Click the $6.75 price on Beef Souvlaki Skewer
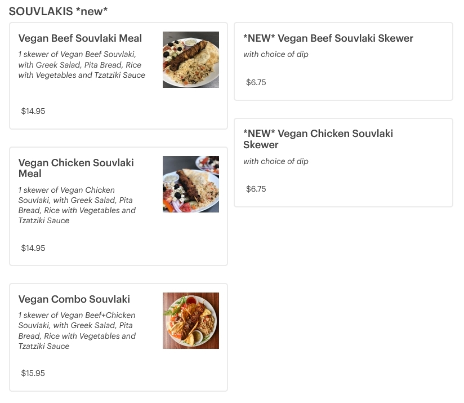Image resolution: width=464 pixels, height=403 pixels. (x=256, y=82)
